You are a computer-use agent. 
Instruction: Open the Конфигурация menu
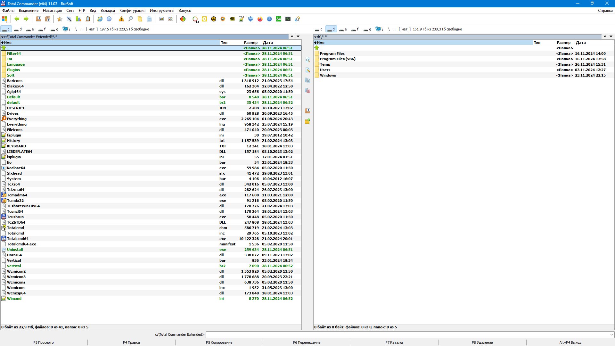(132, 11)
